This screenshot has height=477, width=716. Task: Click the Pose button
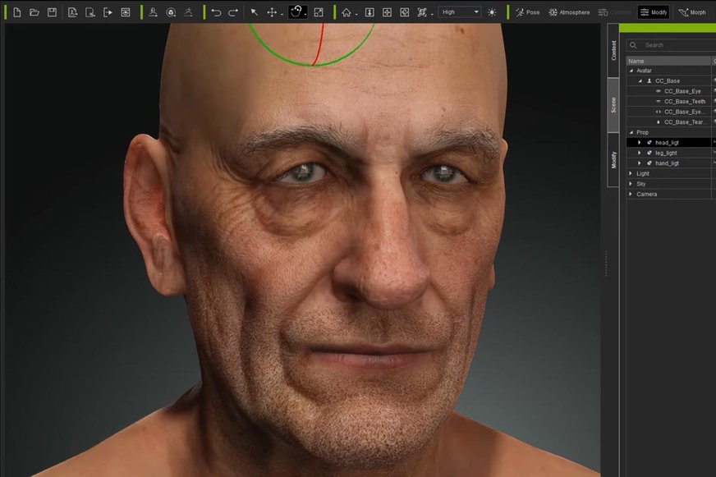[527, 12]
